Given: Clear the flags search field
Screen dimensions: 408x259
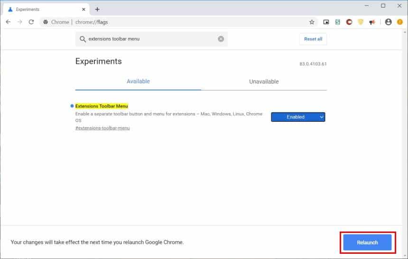Looking at the screenshot, I should pyautogui.click(x=221, y=39).
